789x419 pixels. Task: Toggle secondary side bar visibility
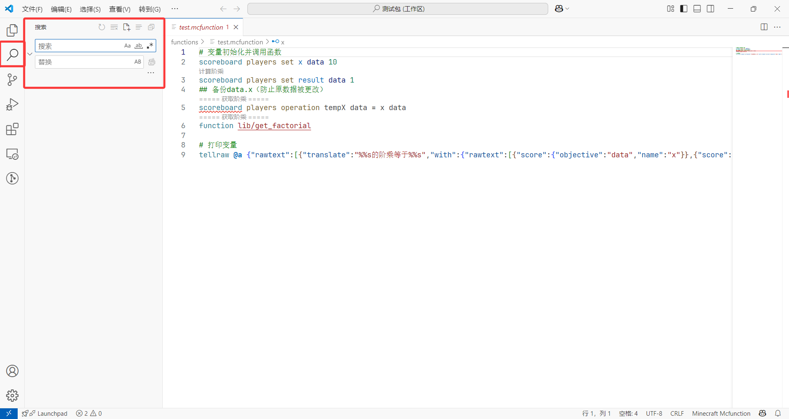(x=711, y=9)
